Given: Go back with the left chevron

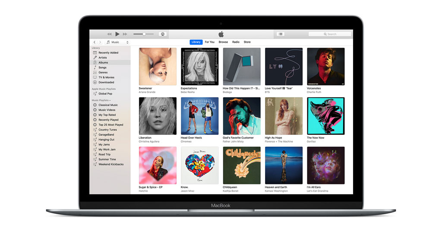Looking at the screenshot, I should (x=95, y=42).
